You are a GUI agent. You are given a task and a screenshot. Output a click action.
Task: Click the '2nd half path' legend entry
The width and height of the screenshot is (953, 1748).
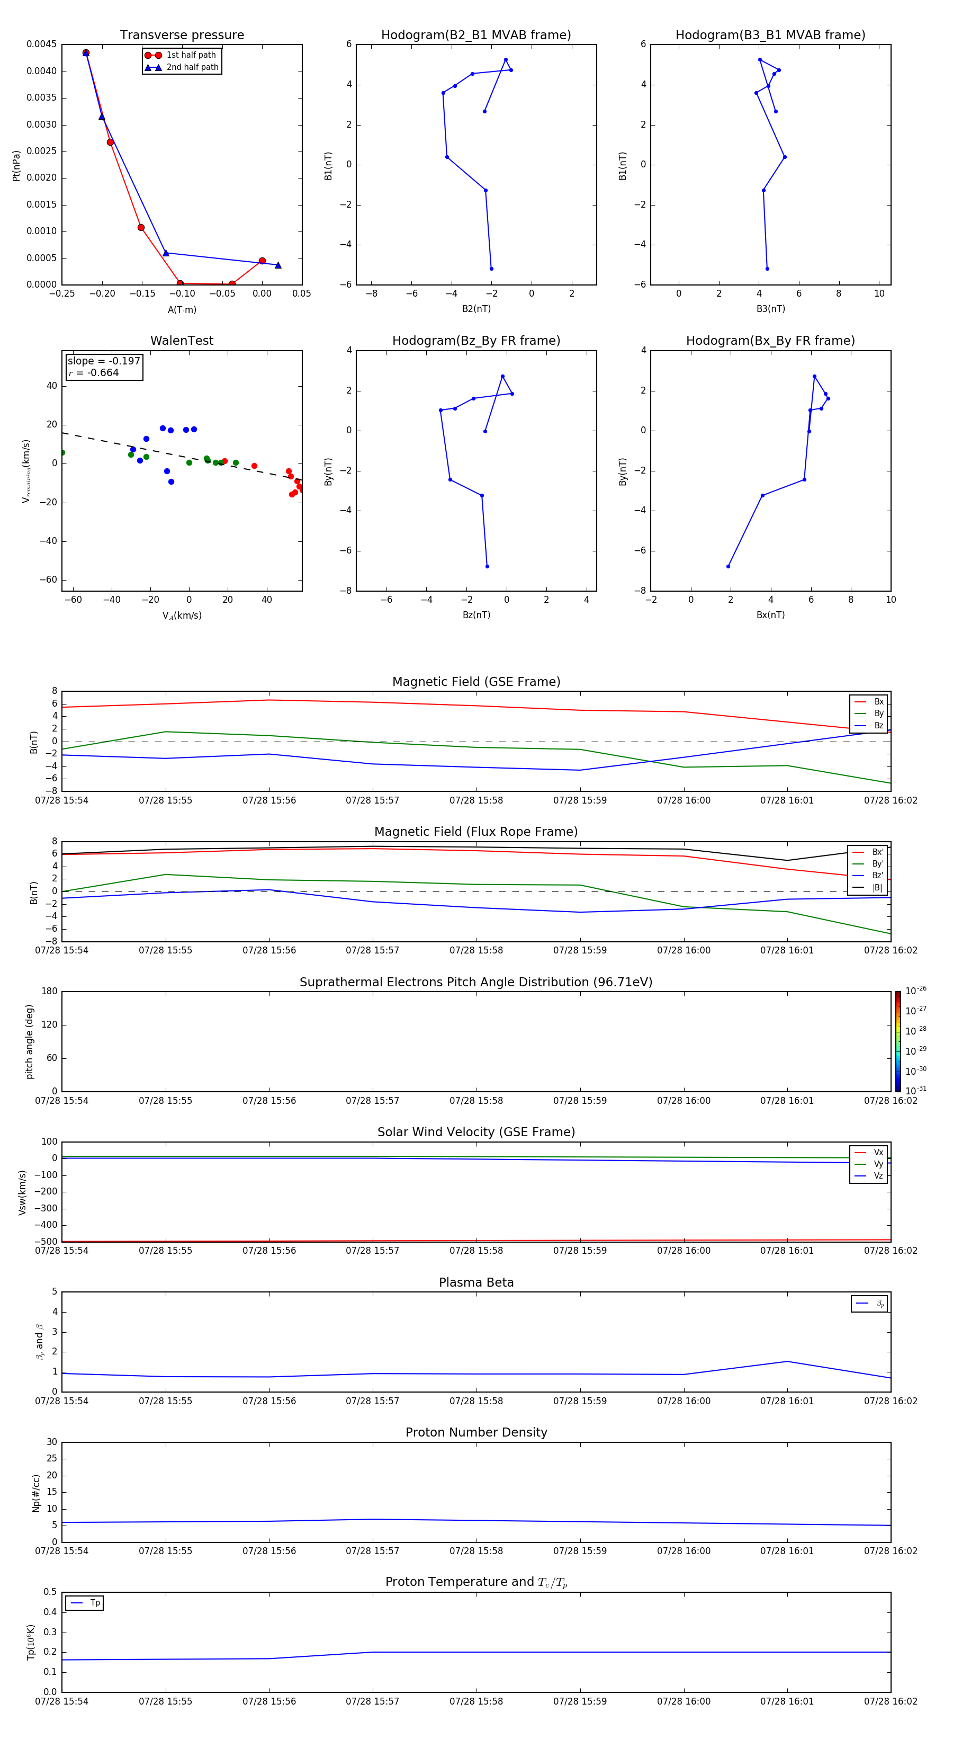pyautogui.click(x=182, y=67)
